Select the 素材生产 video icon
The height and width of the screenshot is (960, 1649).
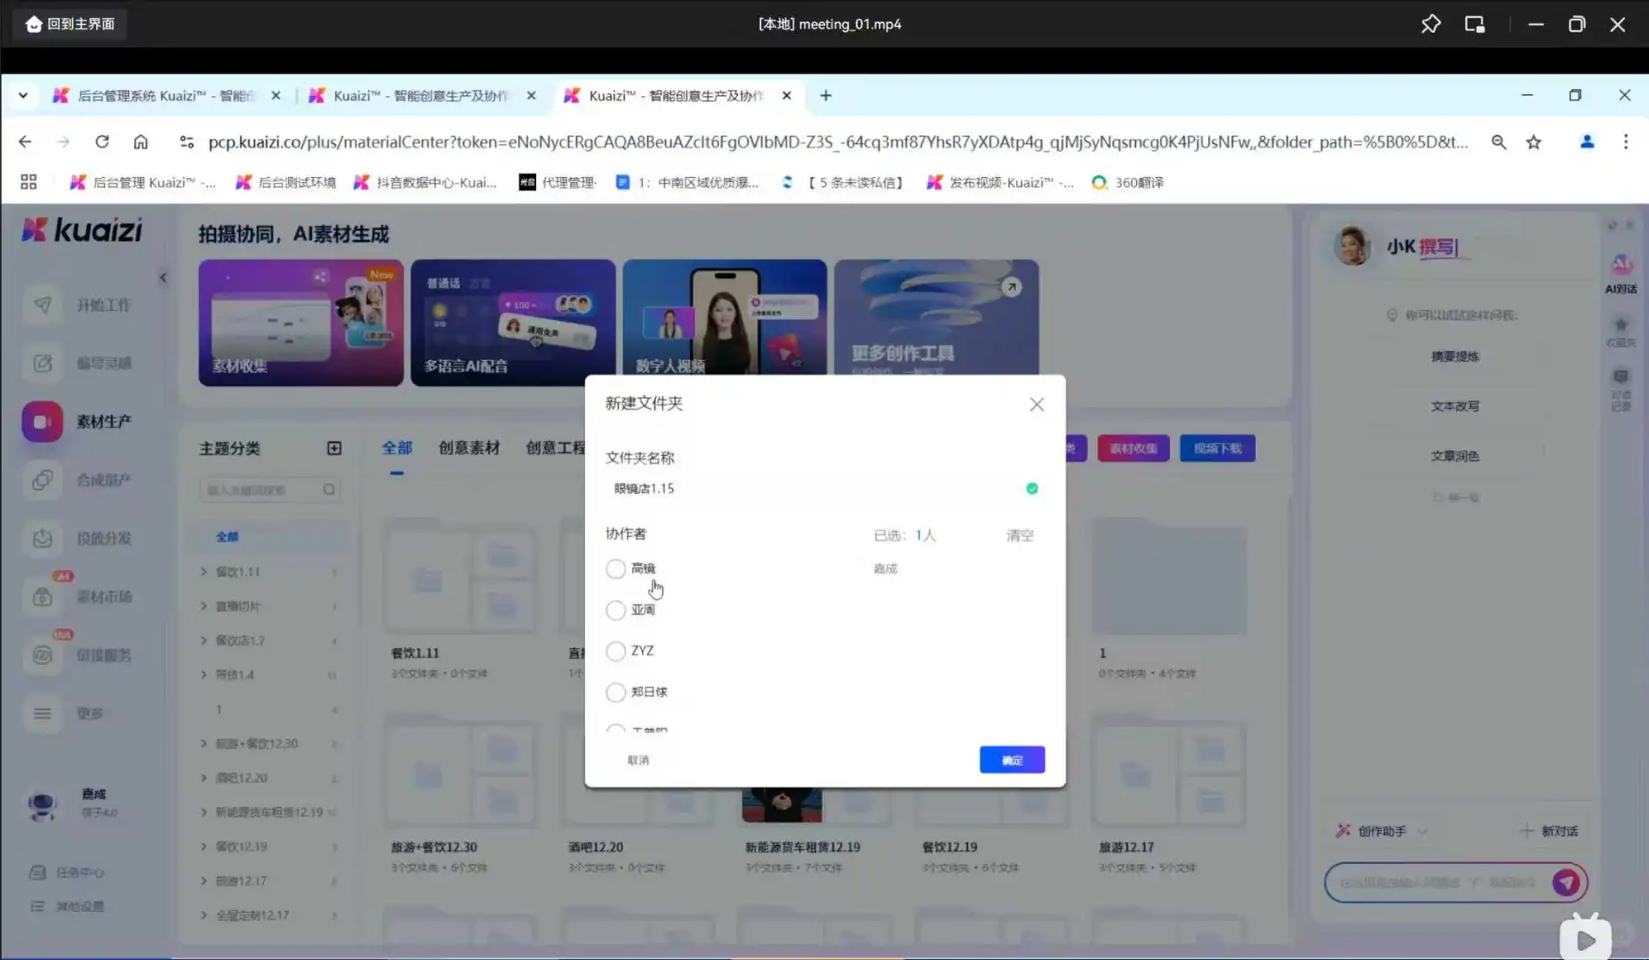(42, 421)
